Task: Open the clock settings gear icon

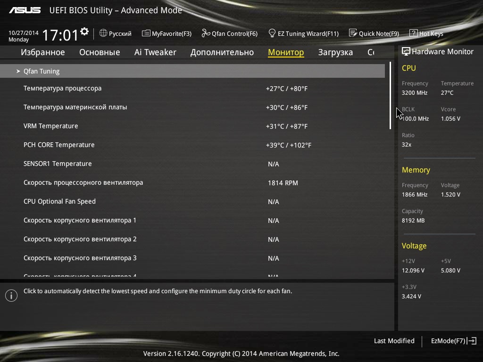Action: click(x=84, y=32)
